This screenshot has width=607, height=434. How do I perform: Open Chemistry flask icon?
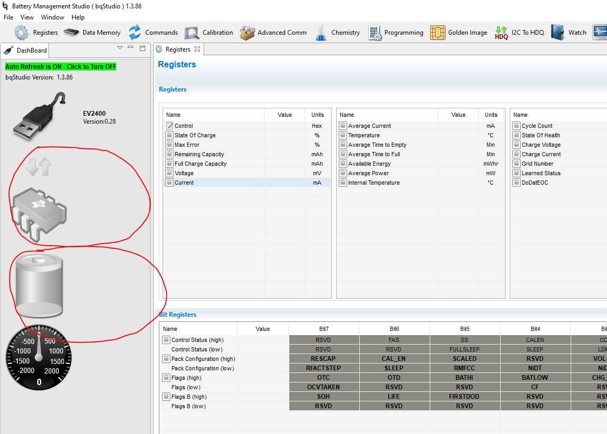(321, 33)
